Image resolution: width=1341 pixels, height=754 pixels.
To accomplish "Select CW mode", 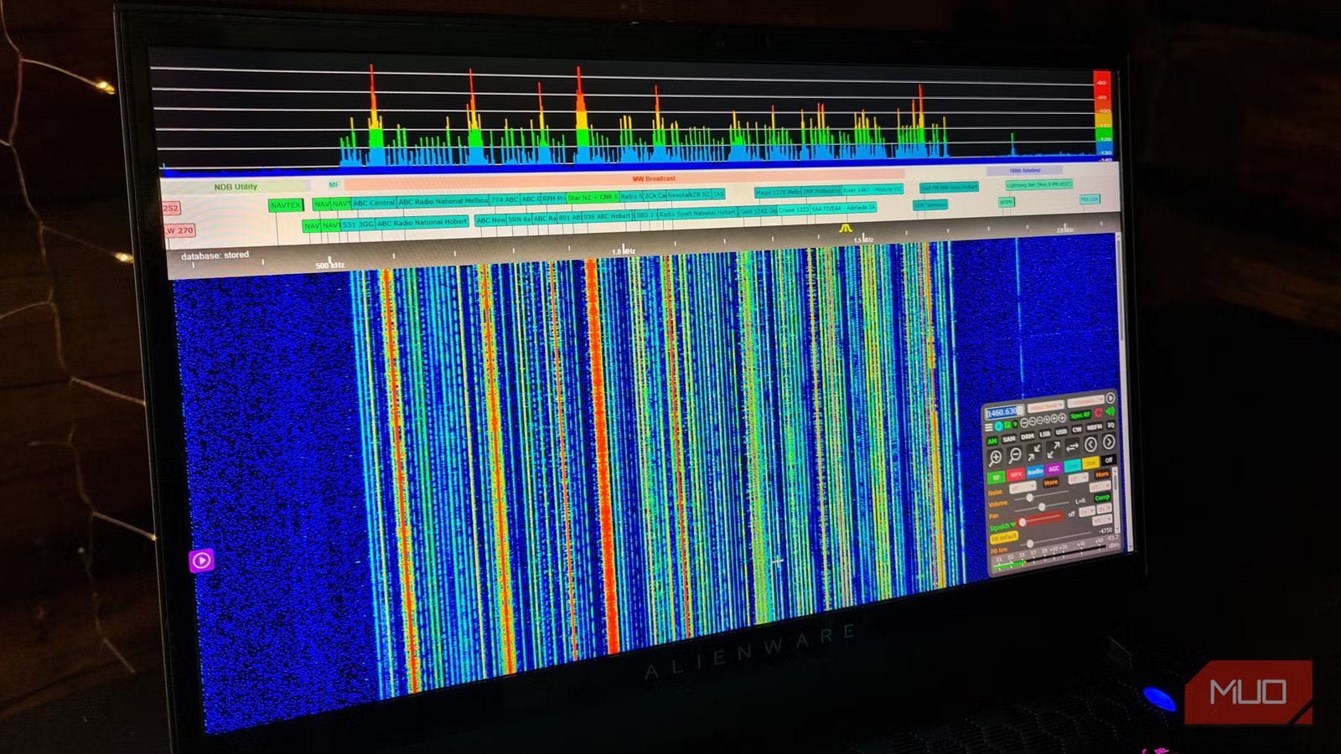I will pyautogui.click(x=1077, y=430).
